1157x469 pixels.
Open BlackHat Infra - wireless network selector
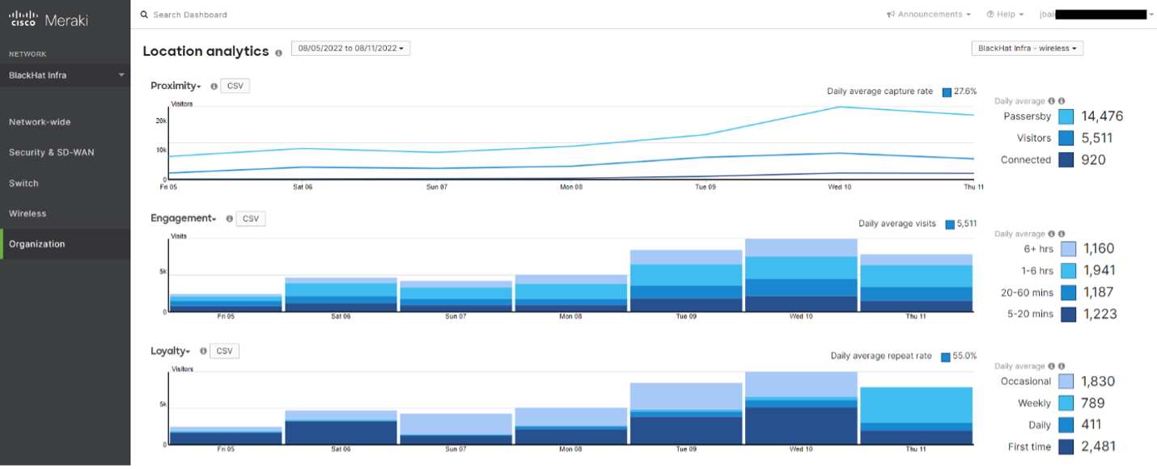tap(1027, 49)
